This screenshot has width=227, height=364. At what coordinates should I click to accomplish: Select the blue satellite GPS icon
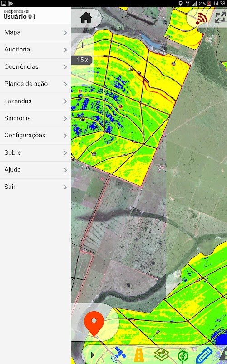[x=119, y=354]
